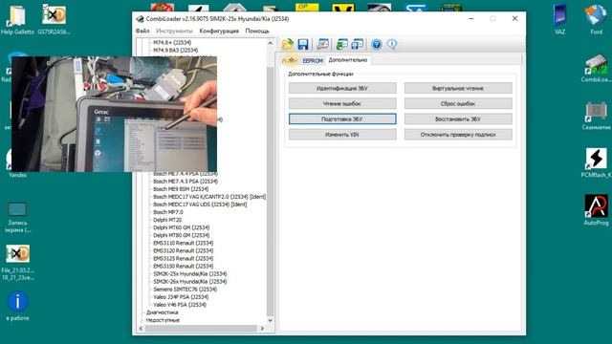Launch CombiLoader desktop shortcut
Screen dimensions: 612x344
pyautogui.click(x=596, y=68)
